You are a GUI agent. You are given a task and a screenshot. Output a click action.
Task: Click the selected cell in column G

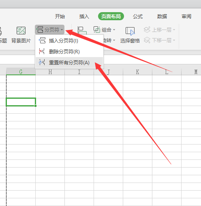[x=21, y=102]
